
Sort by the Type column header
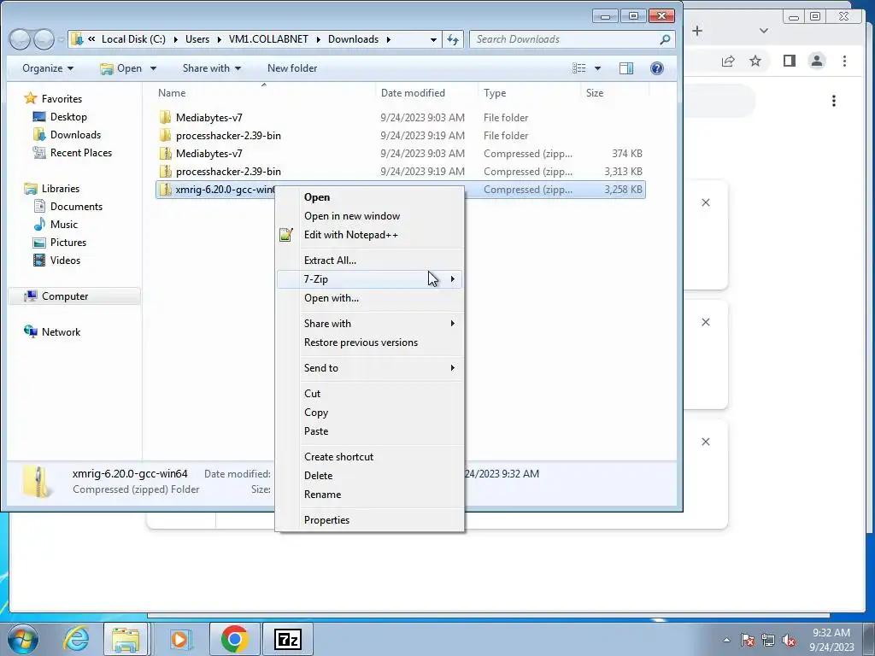pos(528,92)
